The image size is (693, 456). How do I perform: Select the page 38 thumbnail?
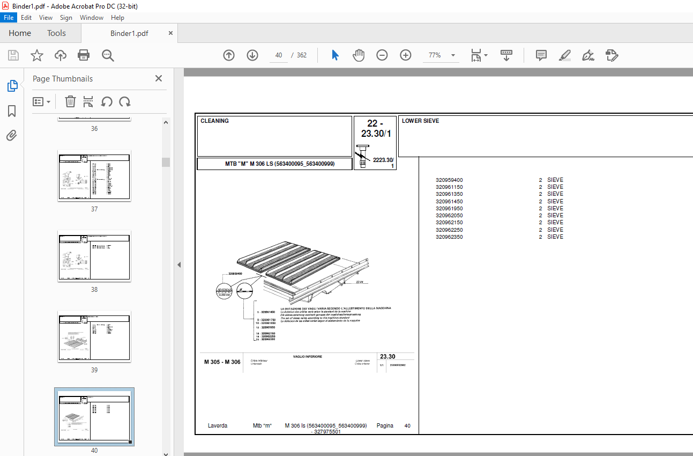coord(94,256)
